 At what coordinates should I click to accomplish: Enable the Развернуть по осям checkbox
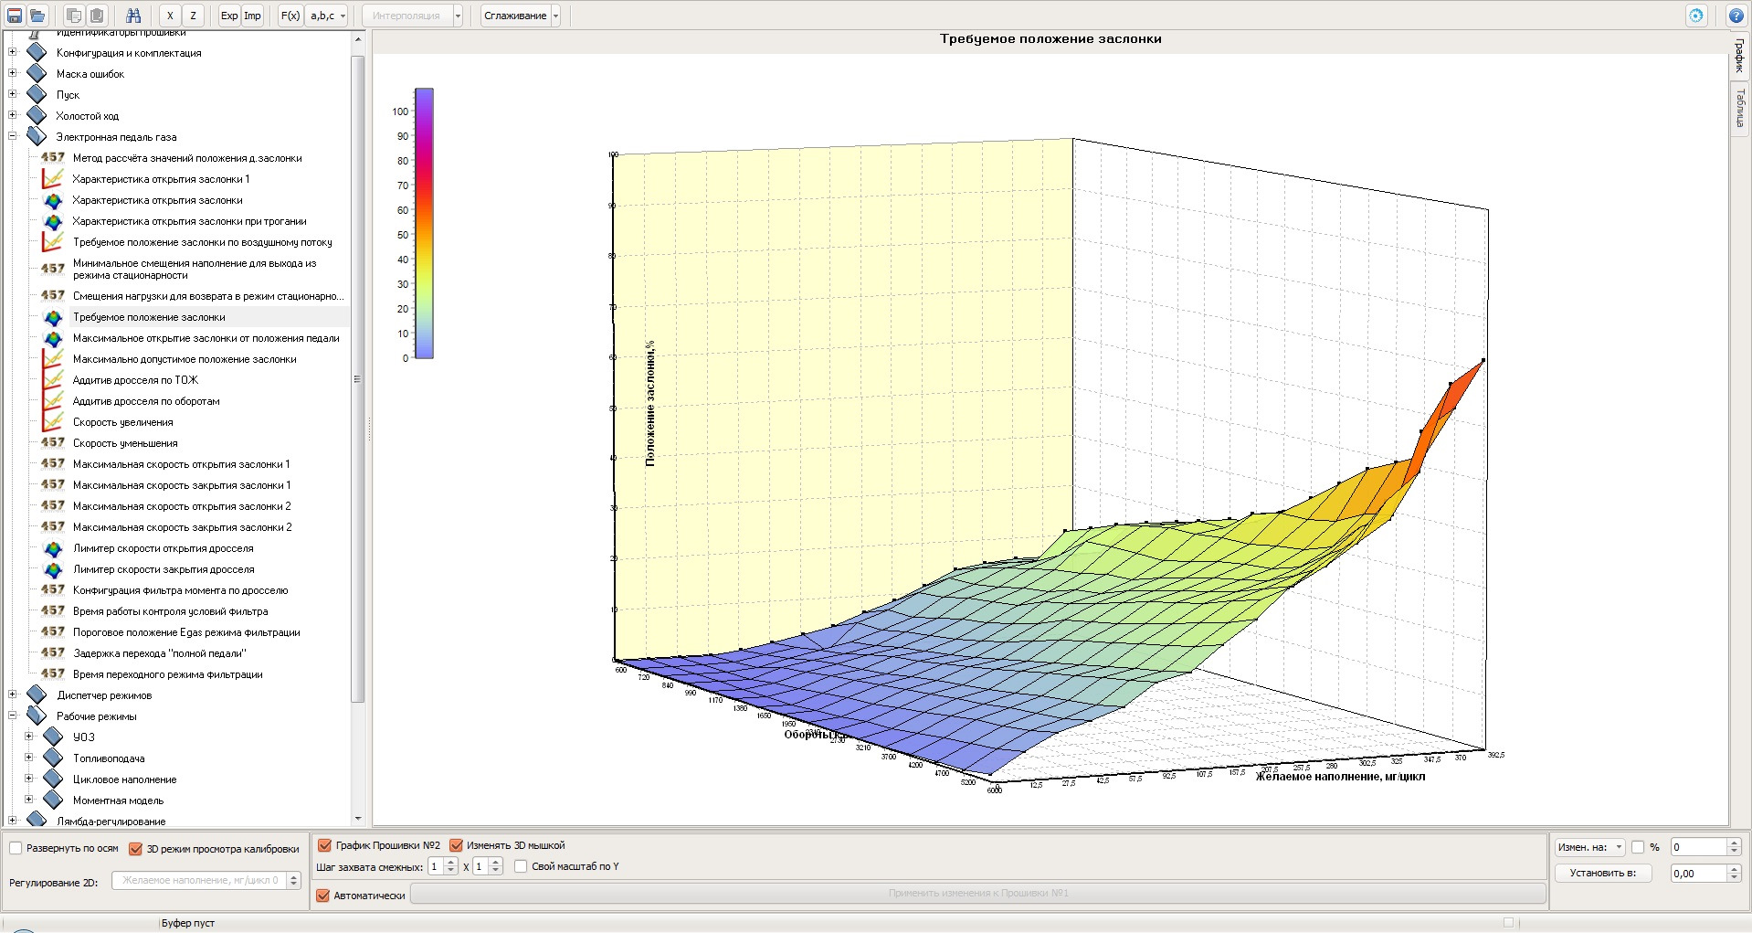[16, 848]
